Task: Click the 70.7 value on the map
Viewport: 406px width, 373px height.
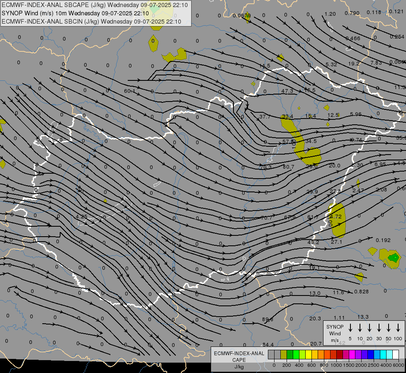Action: [x=266, y=218]
